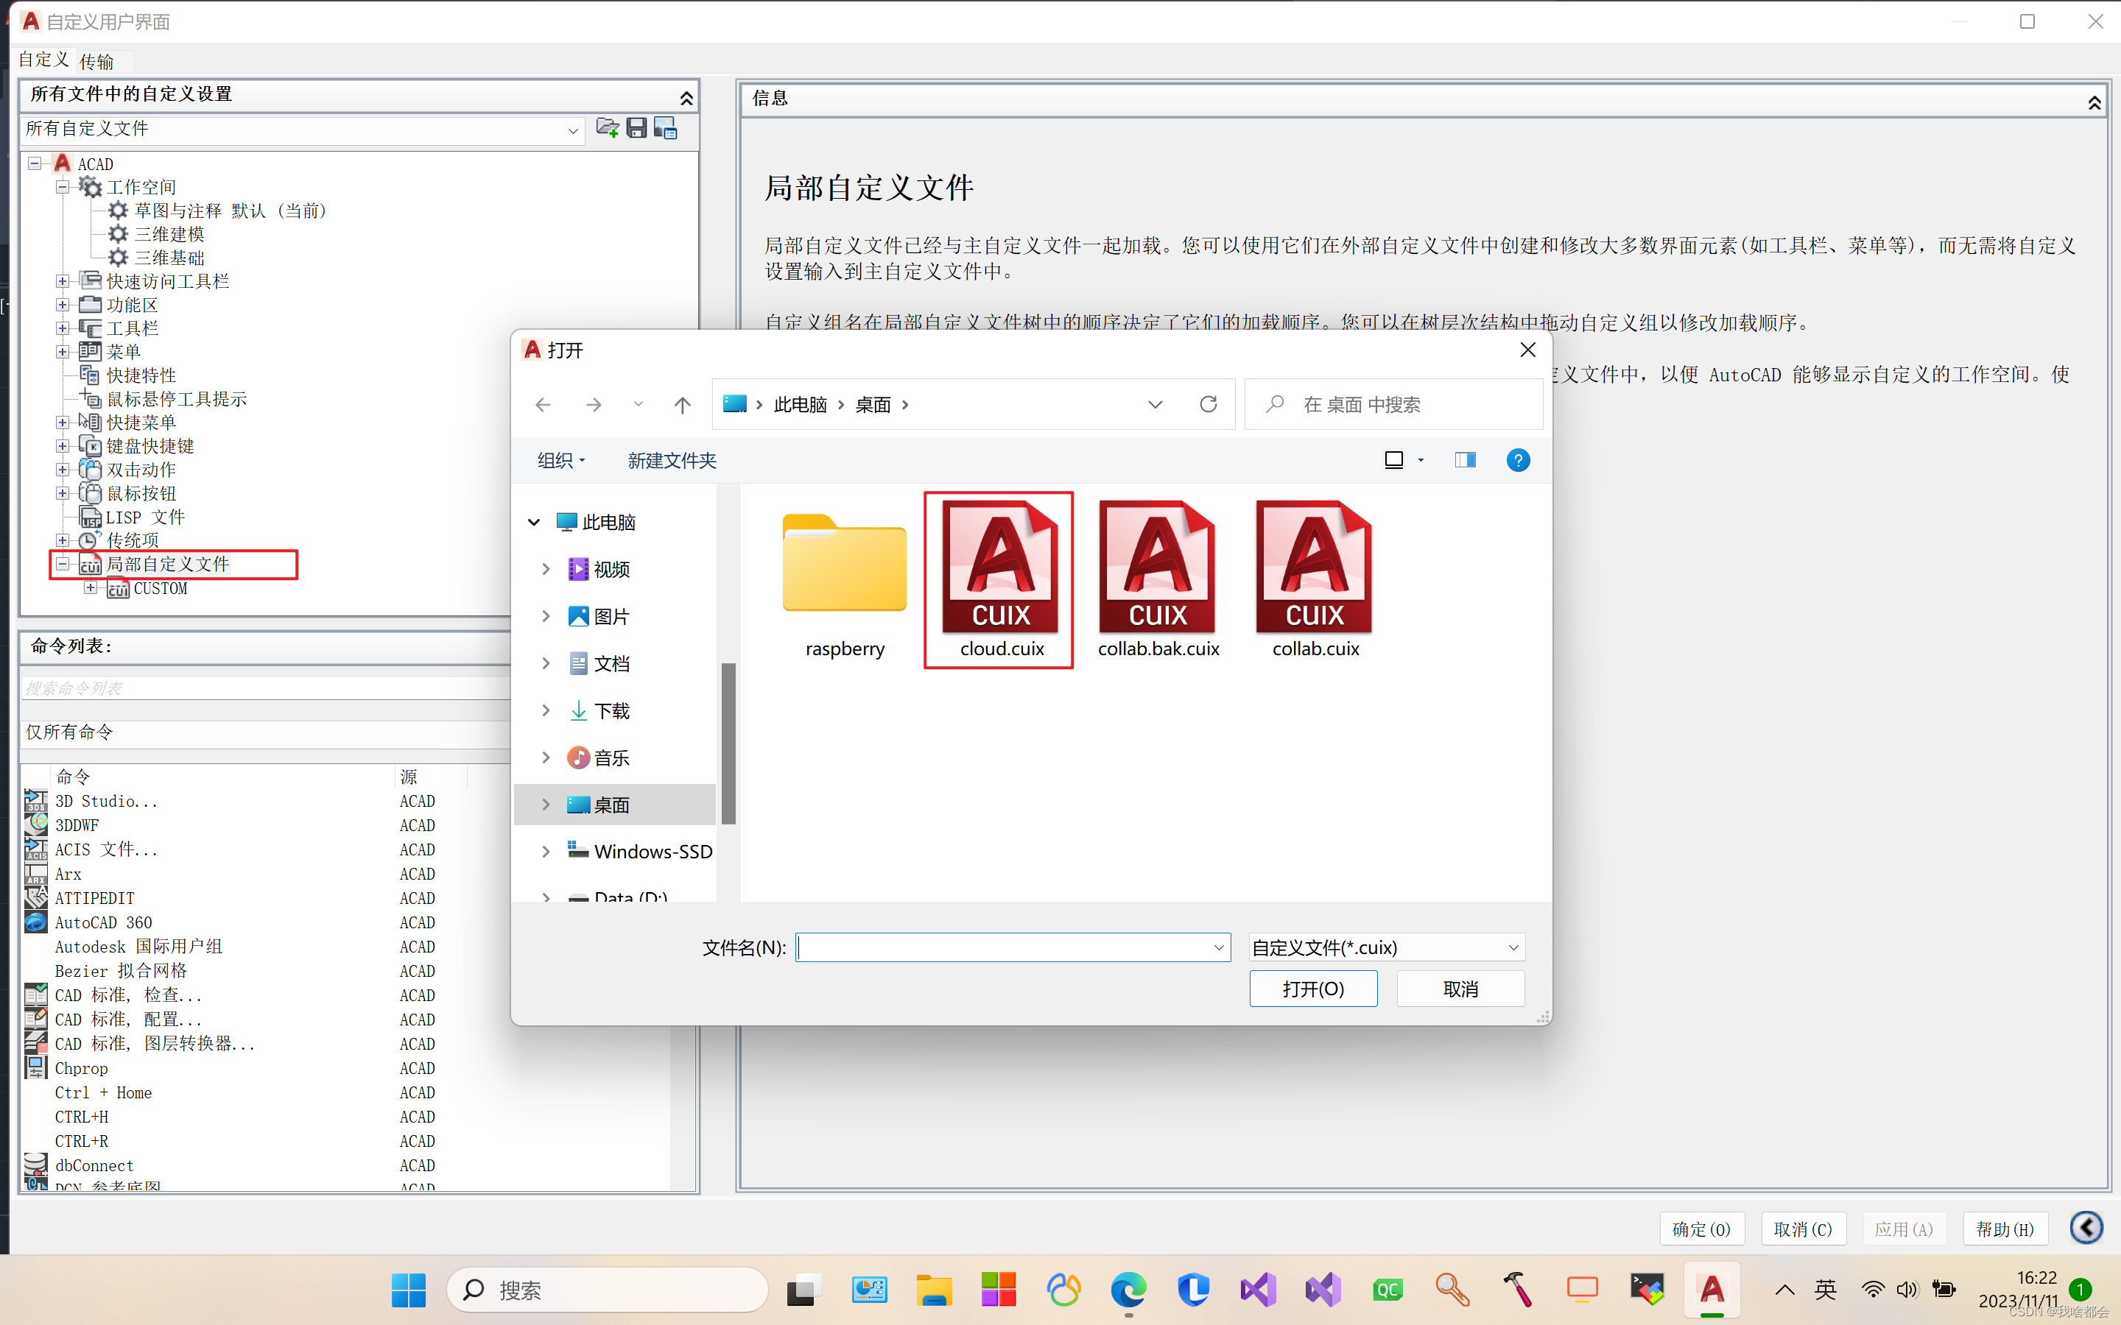Select 桌面 in navigation pane
2121x1325 pixels.
click(611, 805)
